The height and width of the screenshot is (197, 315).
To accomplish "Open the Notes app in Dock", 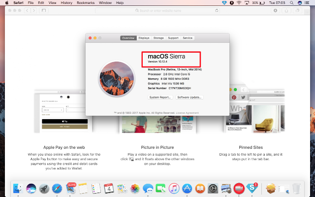I will [83, 189].
